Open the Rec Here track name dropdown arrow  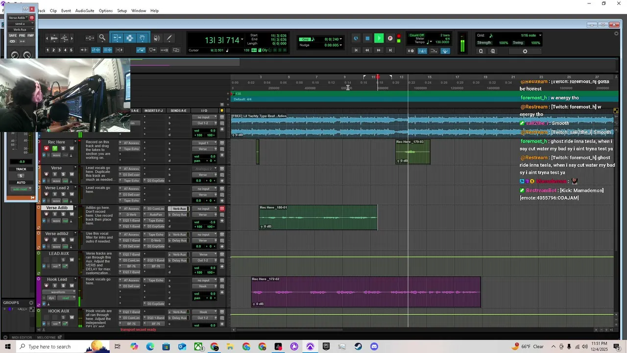[75, 142]
